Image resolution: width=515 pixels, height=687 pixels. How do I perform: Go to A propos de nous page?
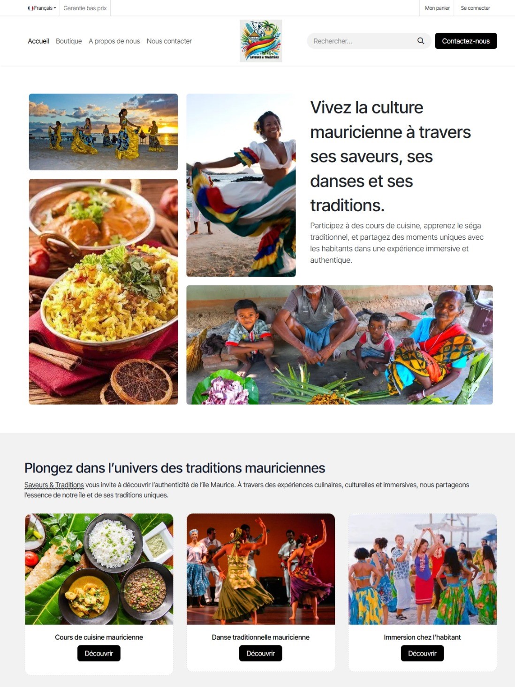(x=114, y=41)
